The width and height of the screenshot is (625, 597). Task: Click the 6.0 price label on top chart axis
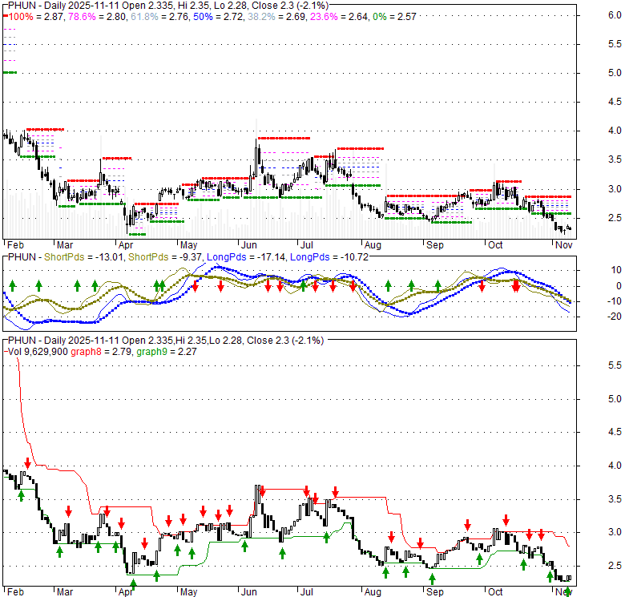[615, 15]
